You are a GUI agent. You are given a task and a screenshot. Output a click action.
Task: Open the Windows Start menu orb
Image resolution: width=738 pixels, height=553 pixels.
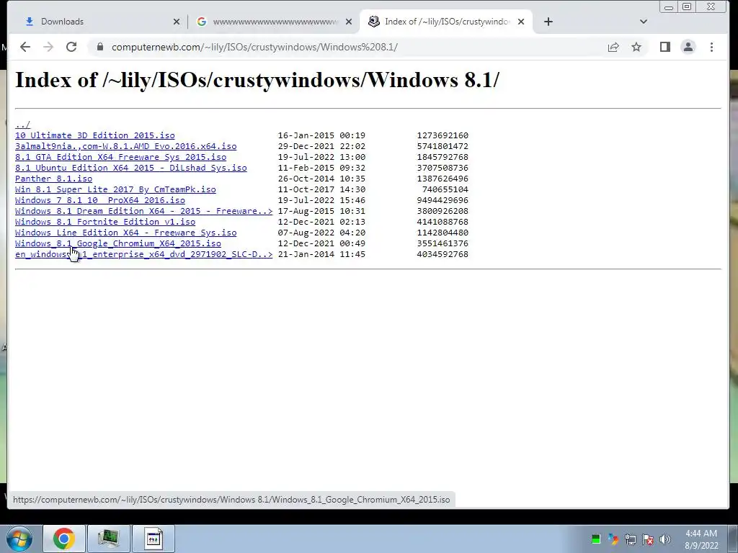19,539
